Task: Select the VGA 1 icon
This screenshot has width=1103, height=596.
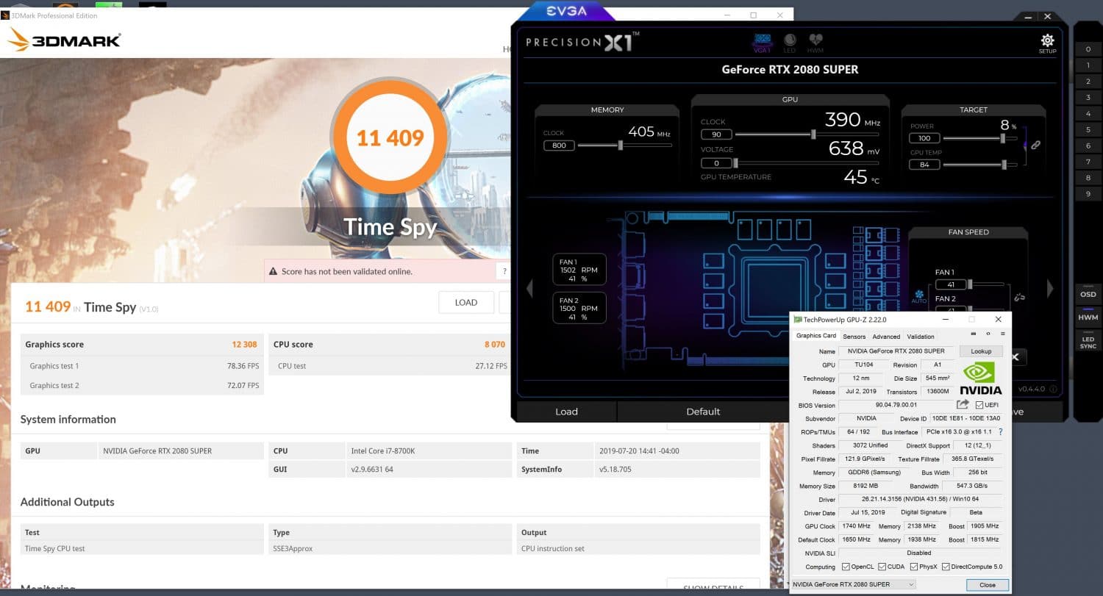Action: 763,41
